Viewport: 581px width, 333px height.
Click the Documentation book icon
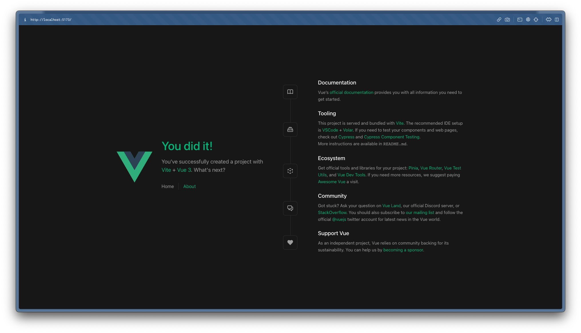290,92
